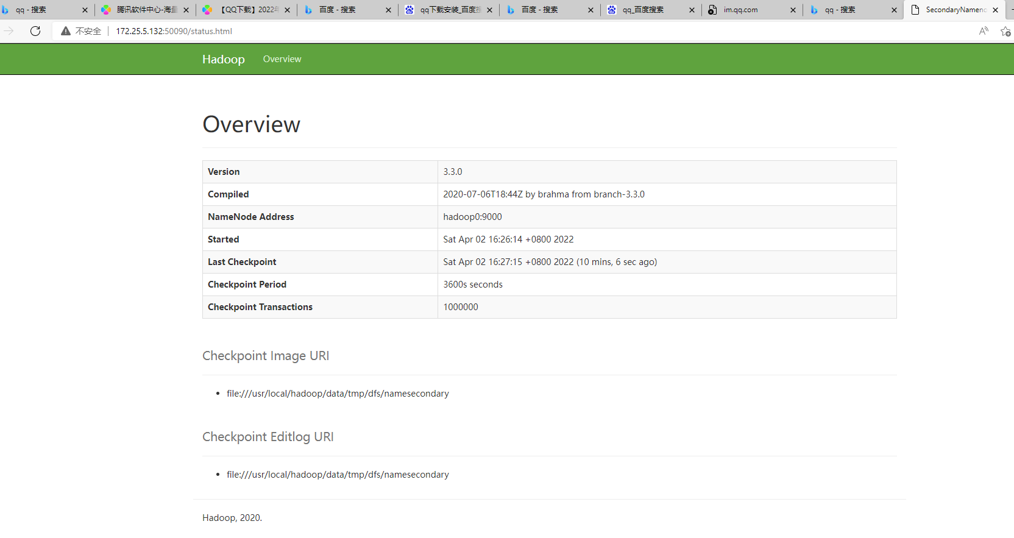Close the 腾讯软件中心 tab
Viewport: 1014px width, 538px height.
tap(186, 10)
